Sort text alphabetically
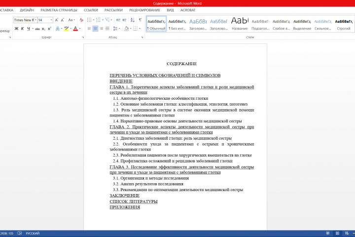The height and width of the screenshot is (237, 355). click(x=133, y=20)
